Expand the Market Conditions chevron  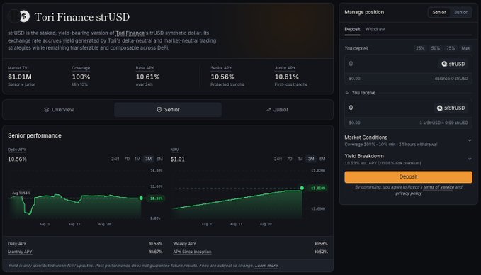click(470, 140)
